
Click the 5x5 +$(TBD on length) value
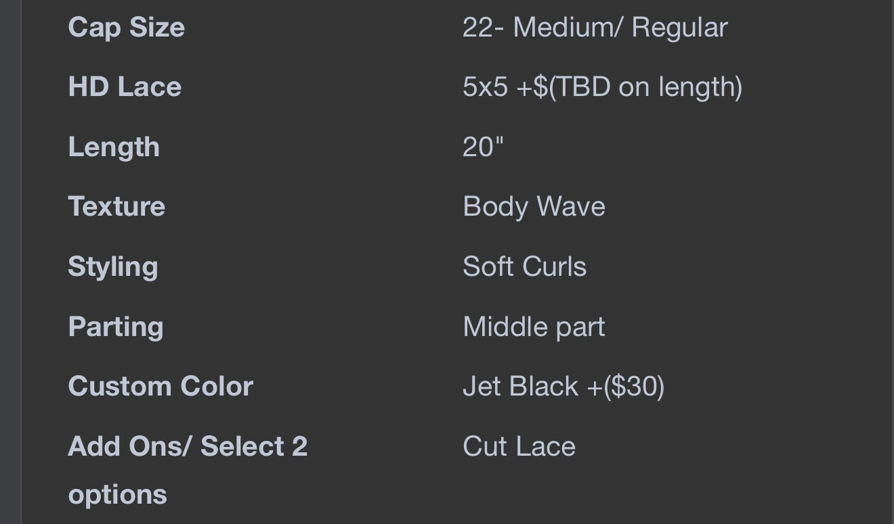603,87
